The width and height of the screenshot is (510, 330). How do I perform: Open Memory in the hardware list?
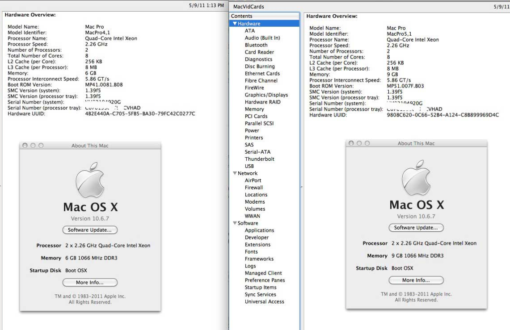(x=254, y=109)
